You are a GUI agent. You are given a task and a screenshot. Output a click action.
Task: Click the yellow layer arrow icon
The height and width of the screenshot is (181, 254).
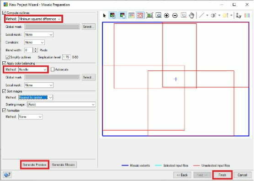pyautogui.click(x=226, y=16)
